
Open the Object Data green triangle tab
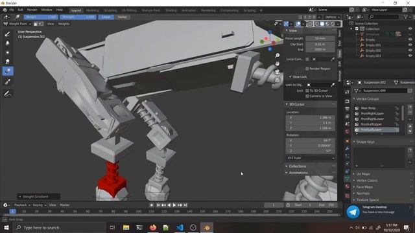coord(348,179)
